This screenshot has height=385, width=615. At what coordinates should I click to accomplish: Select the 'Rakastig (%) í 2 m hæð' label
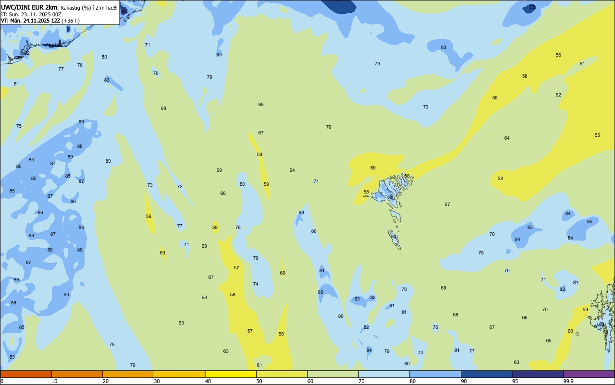(88, 7)
